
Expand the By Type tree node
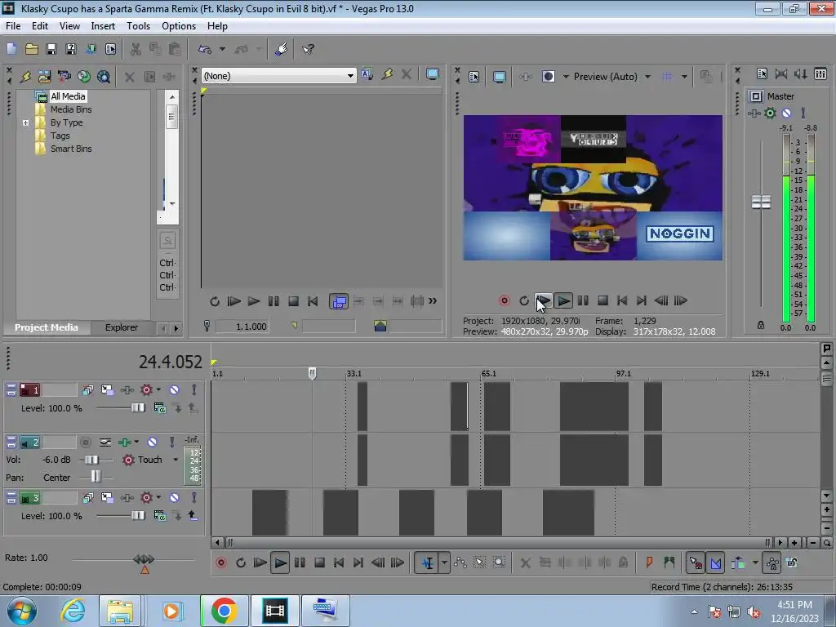pyautogui.click(x=25, y=122)
